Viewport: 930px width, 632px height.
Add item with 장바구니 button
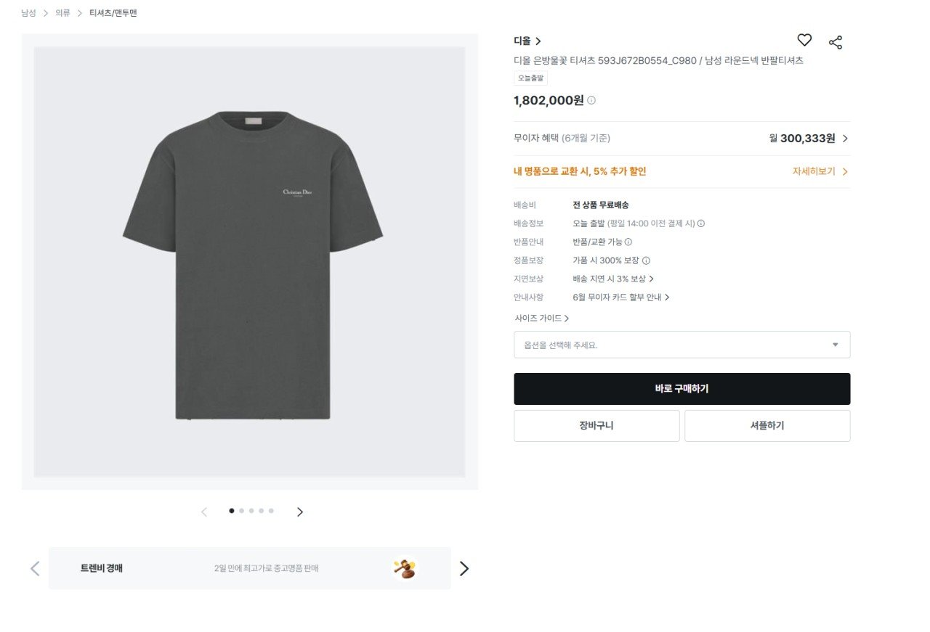click(596, 426)
